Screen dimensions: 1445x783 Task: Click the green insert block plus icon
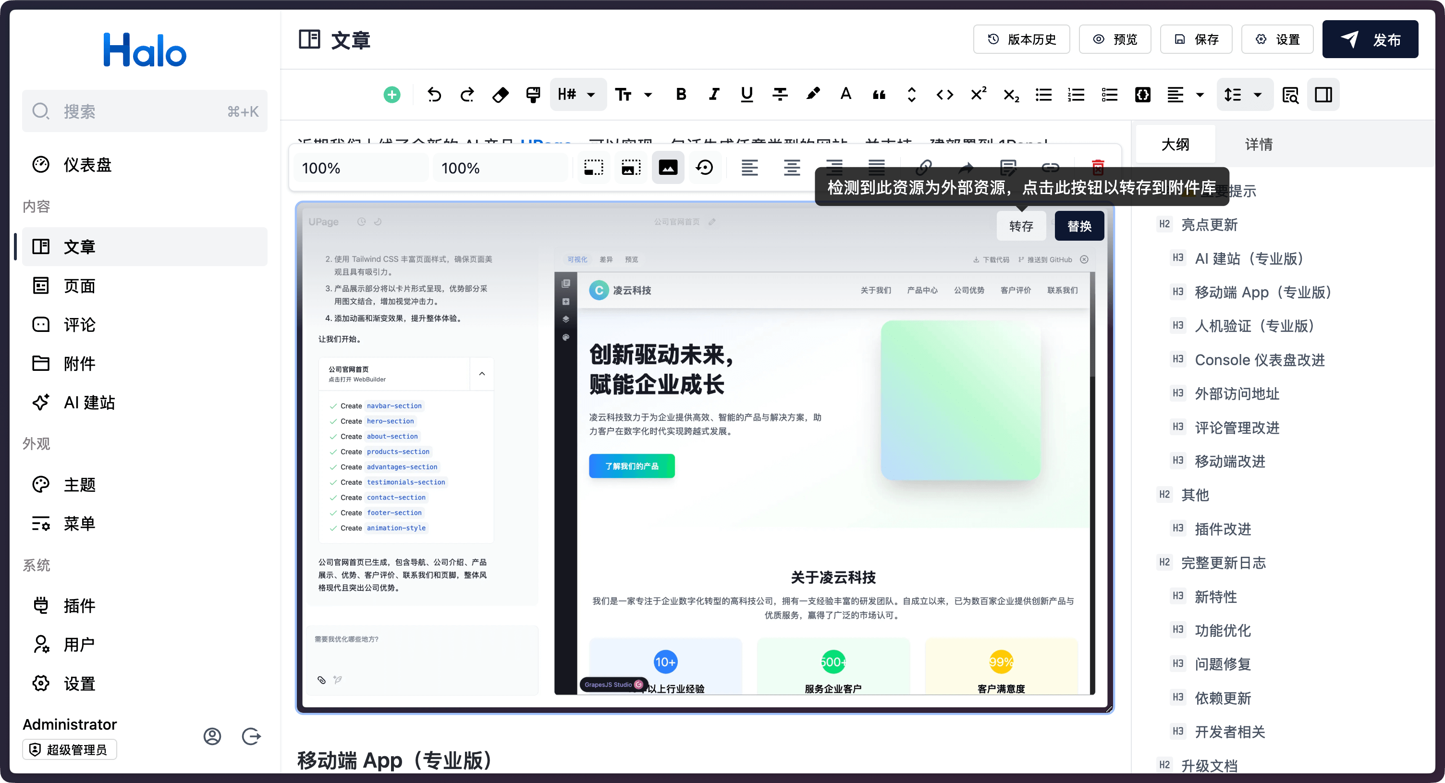tap(392, 95)
